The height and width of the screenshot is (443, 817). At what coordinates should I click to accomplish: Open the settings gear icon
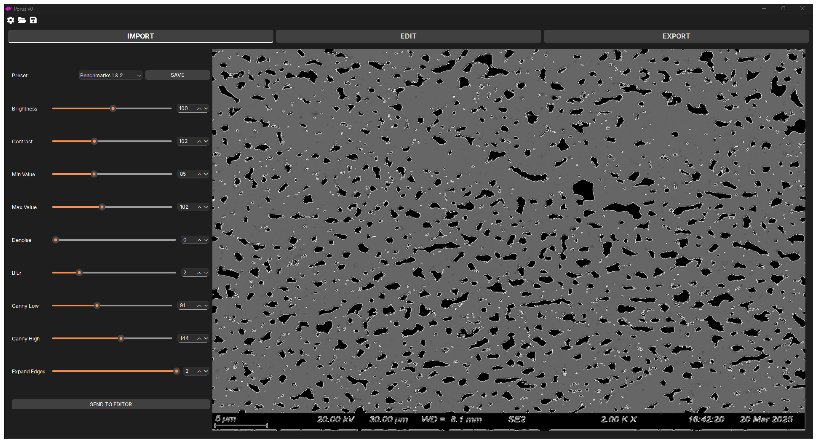(x=11, y=20)
